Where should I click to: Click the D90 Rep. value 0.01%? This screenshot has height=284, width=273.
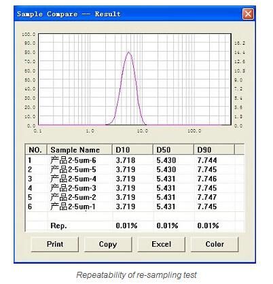(x=208, y=226)
